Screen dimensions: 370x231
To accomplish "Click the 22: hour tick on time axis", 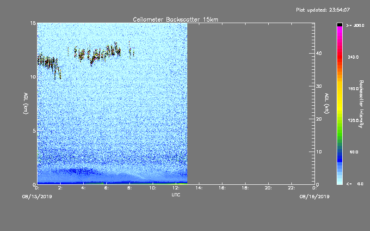I will (x=291, y=188).
